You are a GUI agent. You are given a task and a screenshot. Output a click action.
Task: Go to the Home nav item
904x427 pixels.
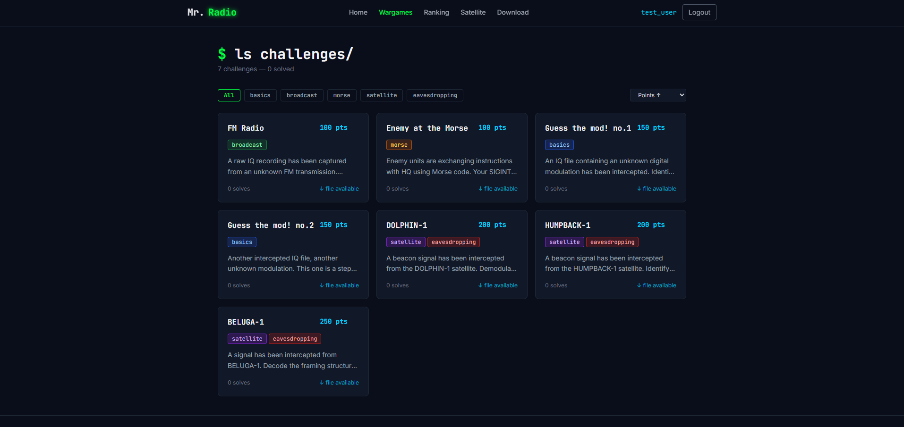point(358,12)
